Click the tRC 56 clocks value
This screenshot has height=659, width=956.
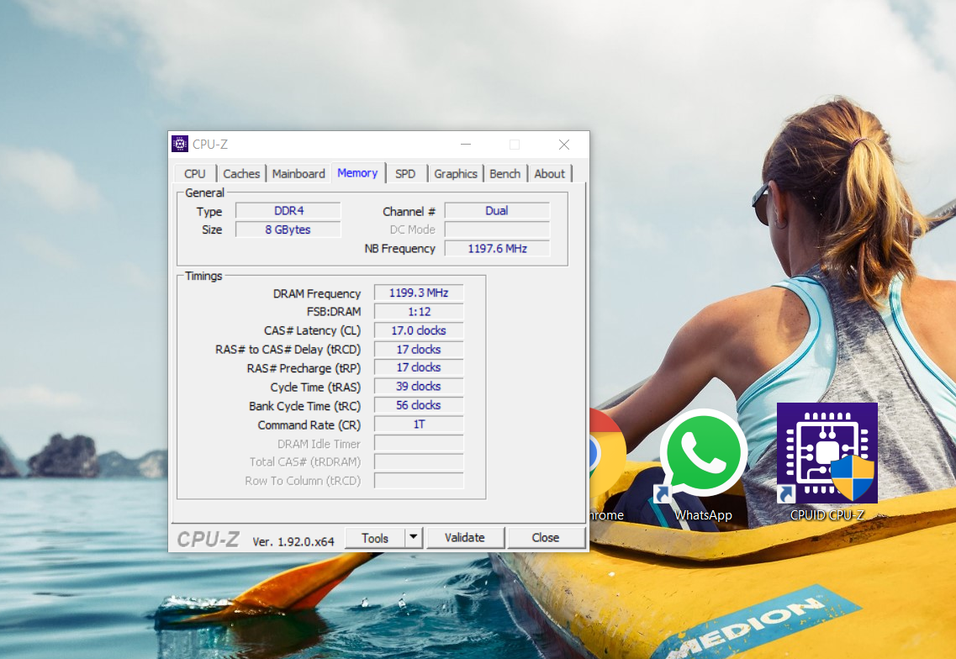pyautogui.click(x=419, y=405)
